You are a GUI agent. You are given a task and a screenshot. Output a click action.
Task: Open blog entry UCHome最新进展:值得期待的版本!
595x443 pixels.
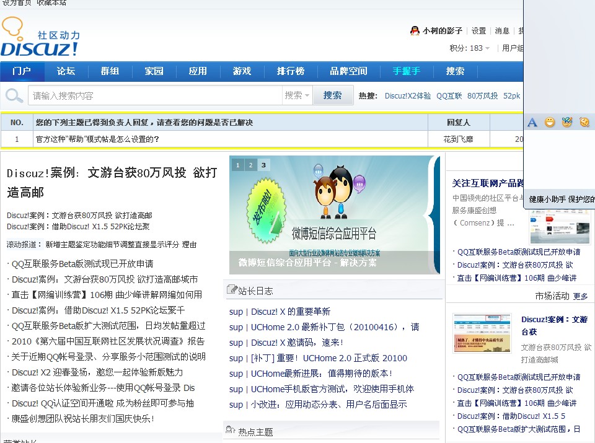coord(322,374)
